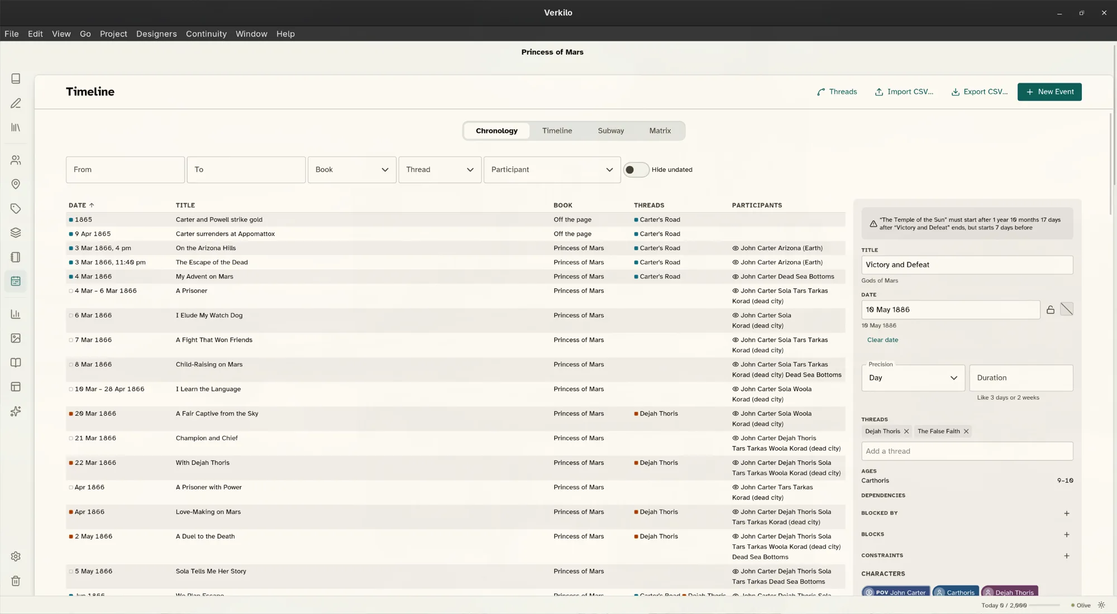Open the library shelf icon in sidebar
The image size is (1117, 614).
click(x=16, y=128)
